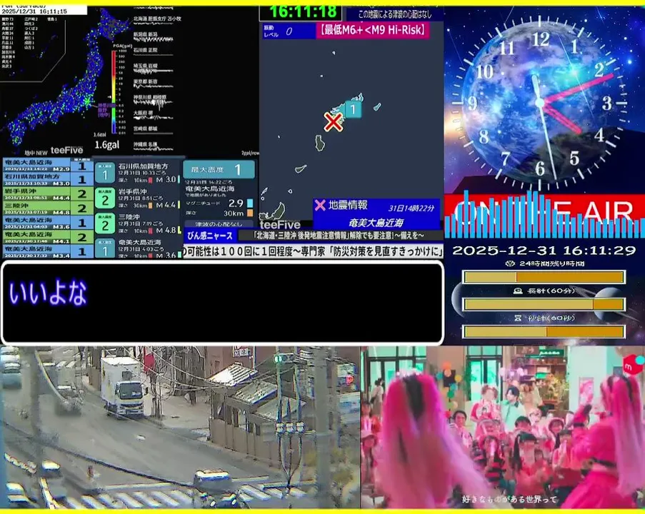Click timestamp 2025-12-31 16:11:29 under ON THE AIR
The height and width of the screenshot is (514, 645).
point(544,251)
